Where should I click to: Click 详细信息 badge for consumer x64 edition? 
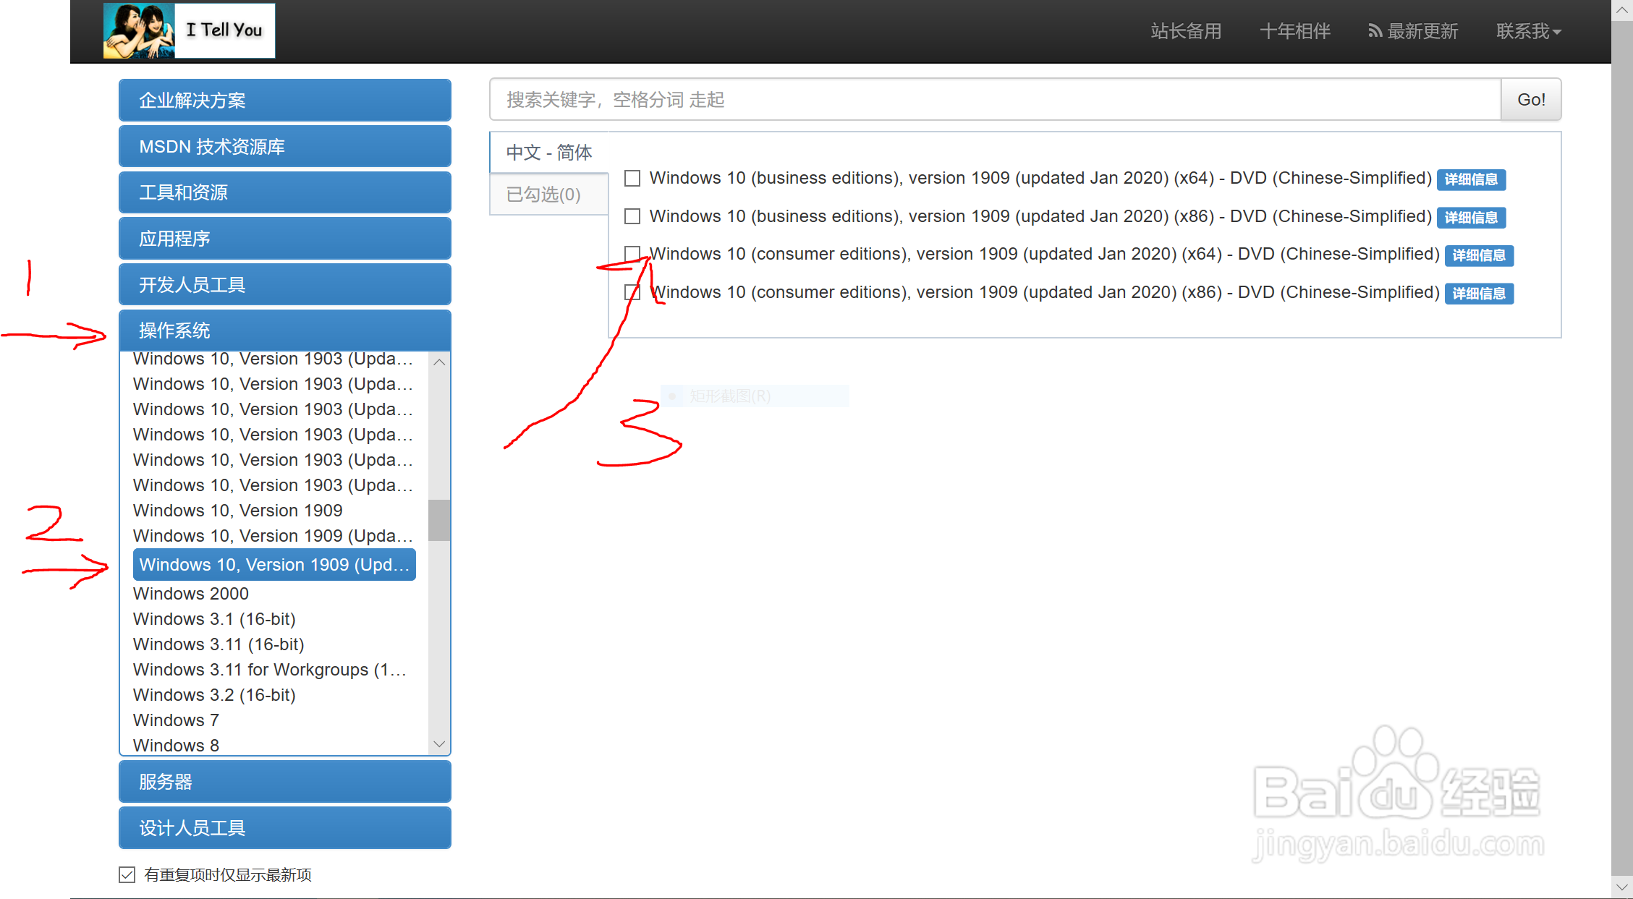pos(1479,255)
